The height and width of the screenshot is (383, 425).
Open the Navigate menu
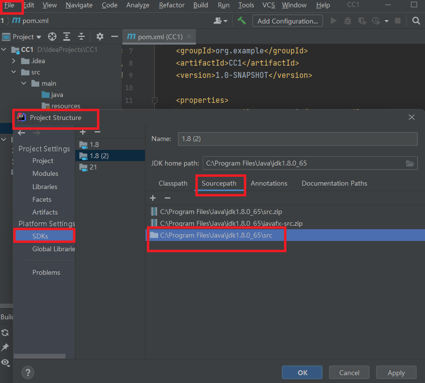pyautogui.click(x=79, y=5)
